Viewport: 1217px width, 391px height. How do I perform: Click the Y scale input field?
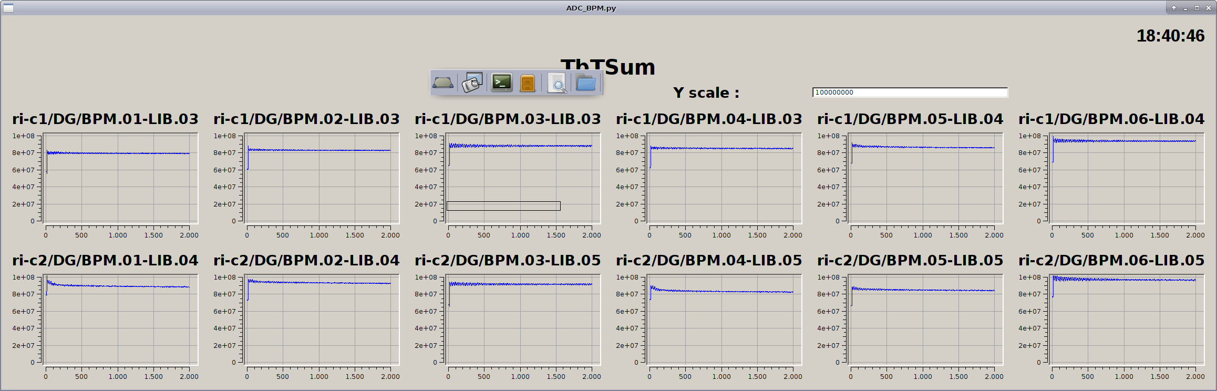point(910,92)
